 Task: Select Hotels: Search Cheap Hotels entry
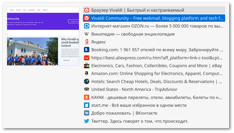click(154, 82)
